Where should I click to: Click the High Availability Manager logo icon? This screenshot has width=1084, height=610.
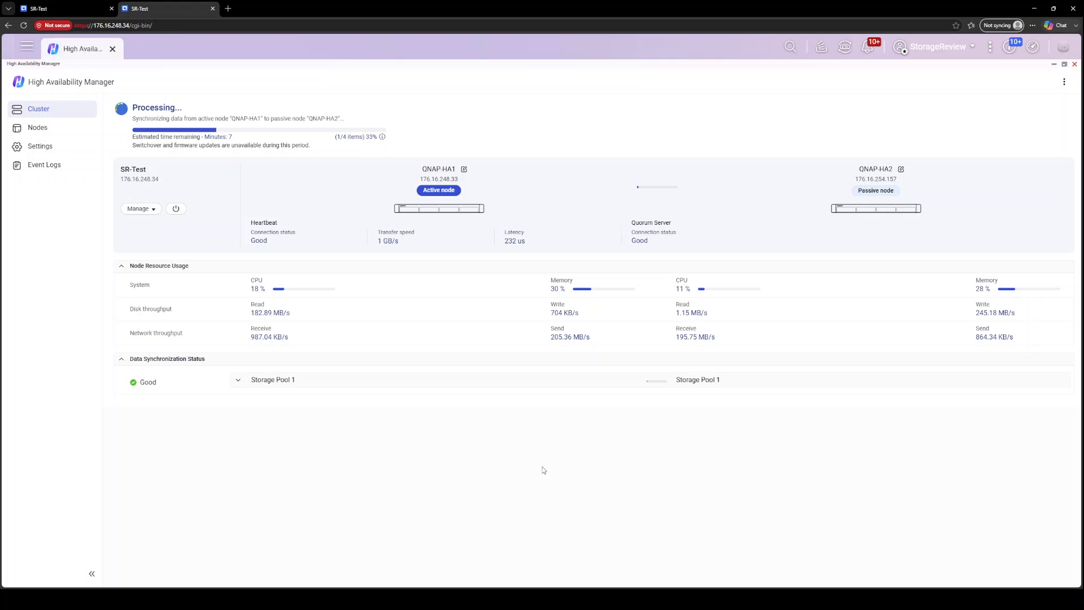[19, 82]
